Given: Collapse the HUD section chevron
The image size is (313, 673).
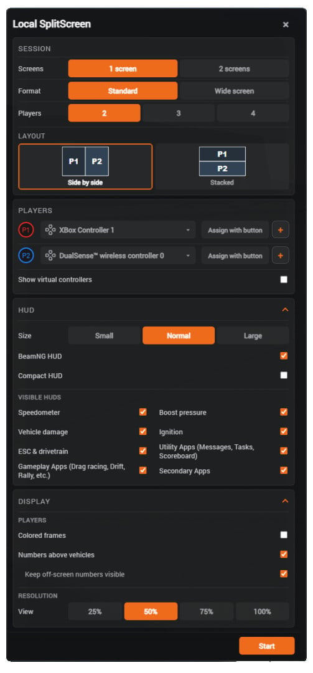Looking at the screenshot, I should coord(285,310).
